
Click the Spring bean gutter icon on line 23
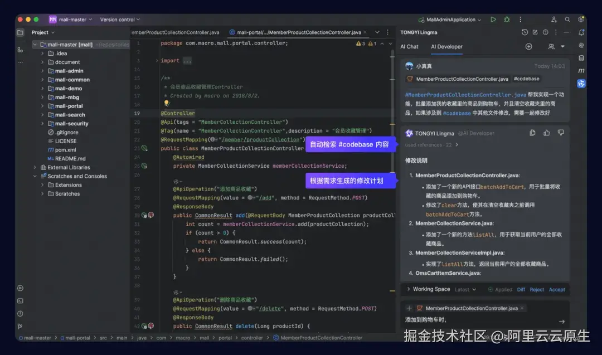click(144, 148)
